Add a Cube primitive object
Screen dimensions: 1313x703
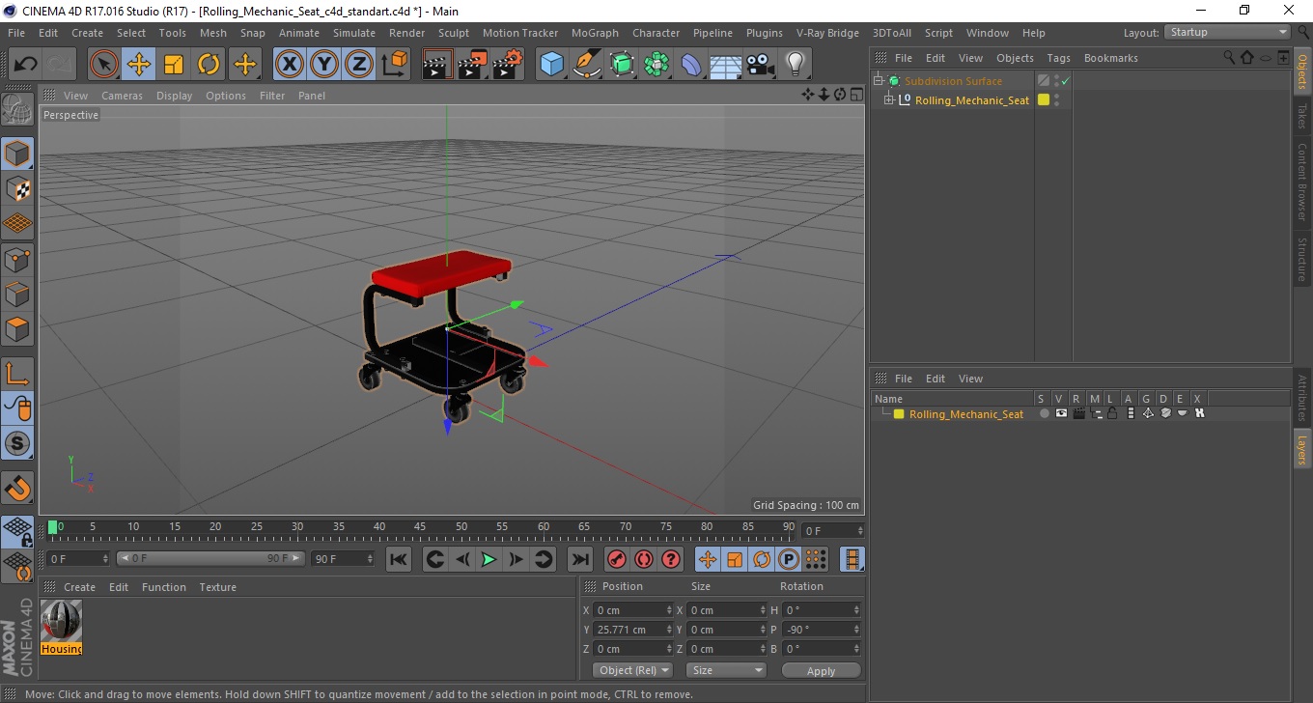552,65
